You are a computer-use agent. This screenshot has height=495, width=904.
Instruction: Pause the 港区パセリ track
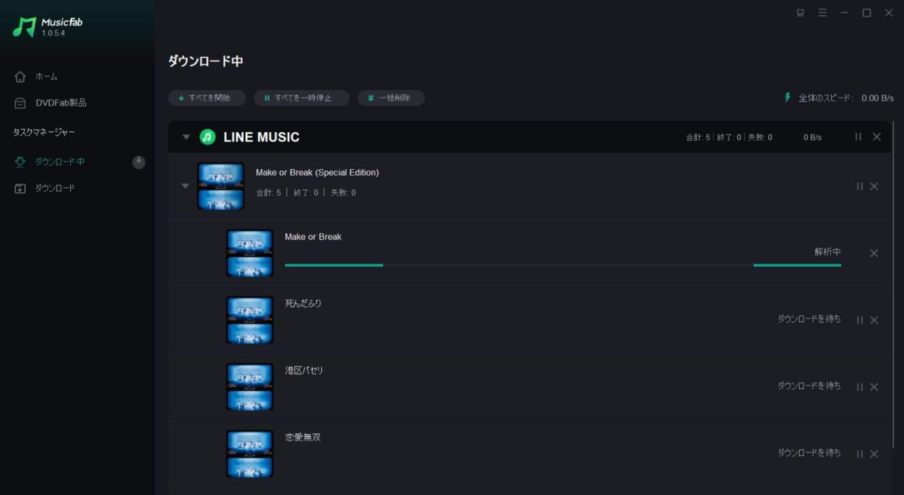click(859, 387)
